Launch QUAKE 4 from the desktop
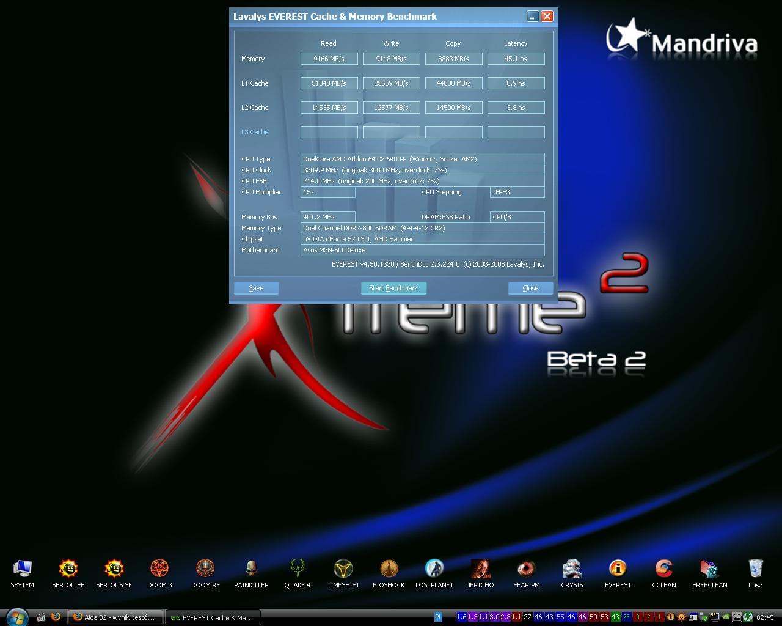Image resolution: width=782 pixels, height=626 pixels. point(297,573)
